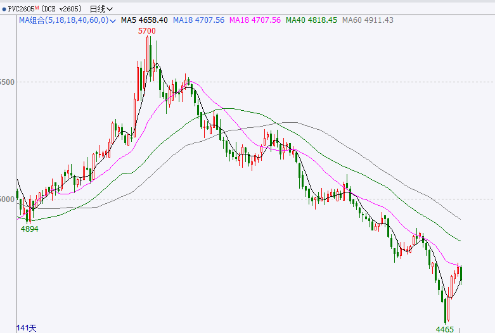495x333 pixels.
Task: Click the chevron arrow next to 日线
Action: (110, 9)
